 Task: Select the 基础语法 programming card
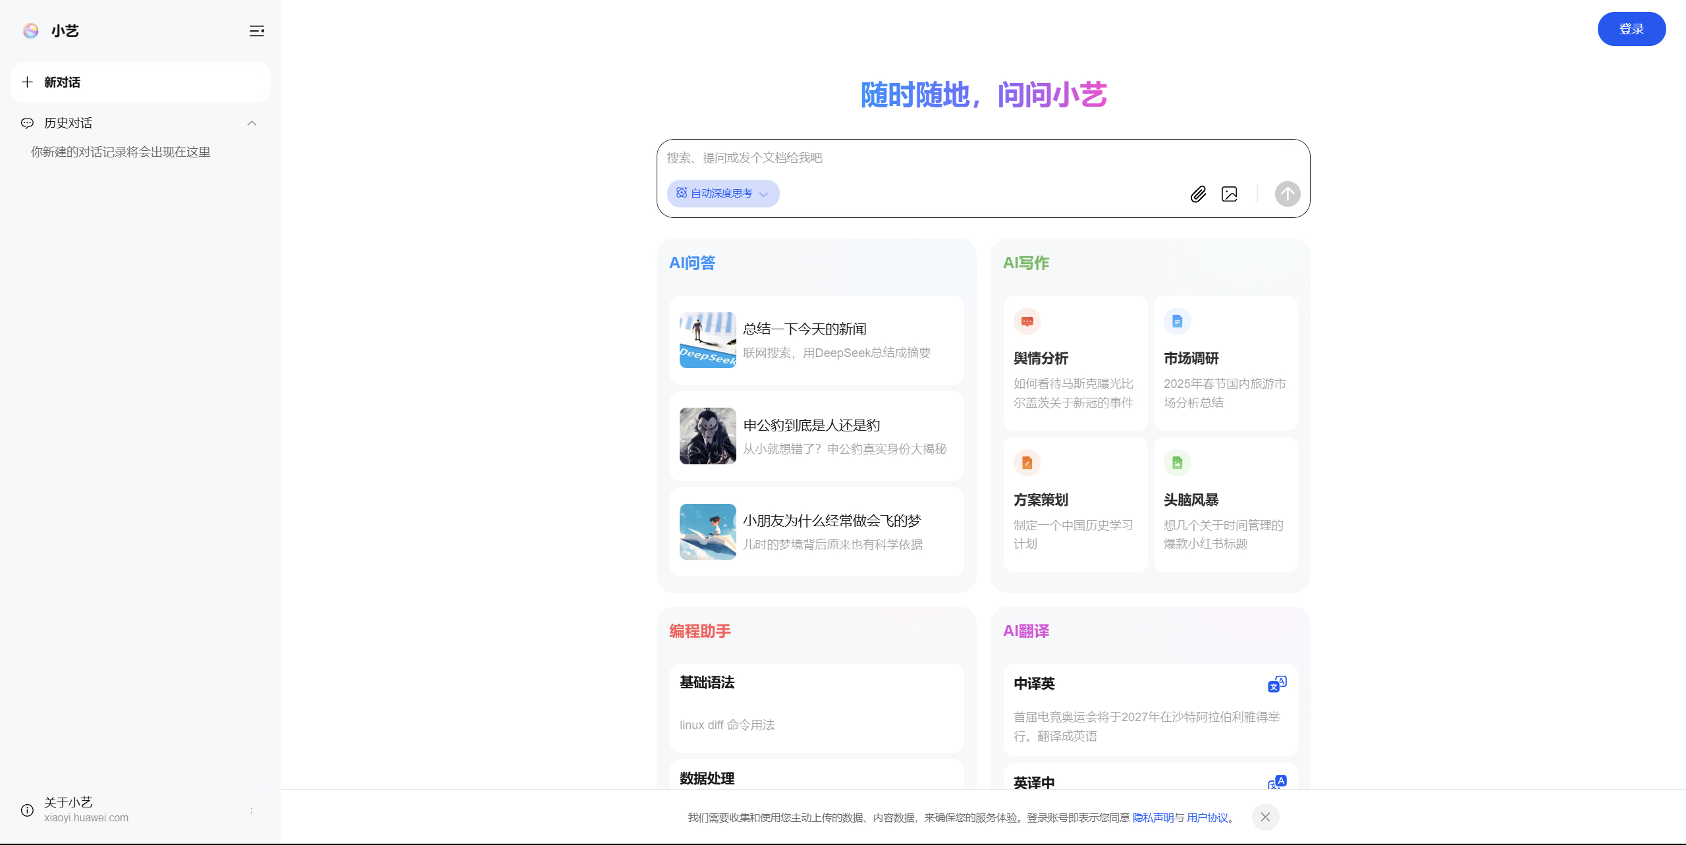[x=817, y=708]
